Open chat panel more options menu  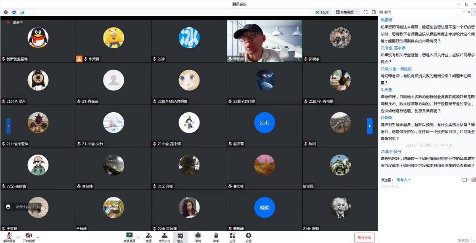[x=465, y=12]
